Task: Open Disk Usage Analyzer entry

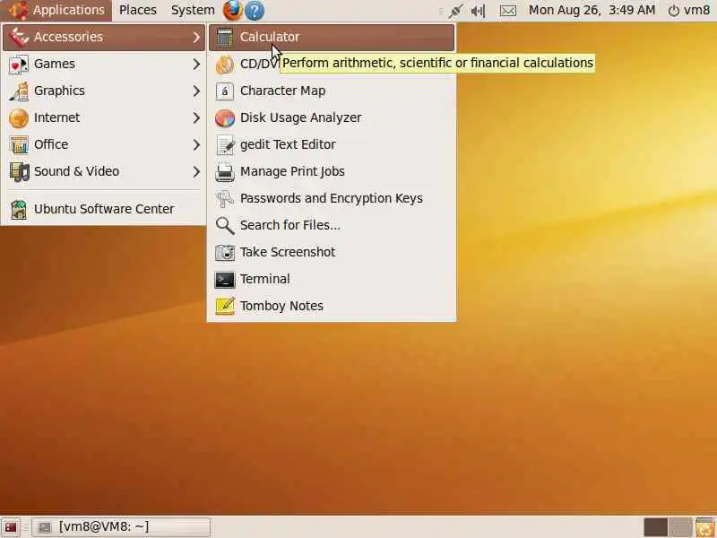Action: pyautogui.click(x=332, y=118)
